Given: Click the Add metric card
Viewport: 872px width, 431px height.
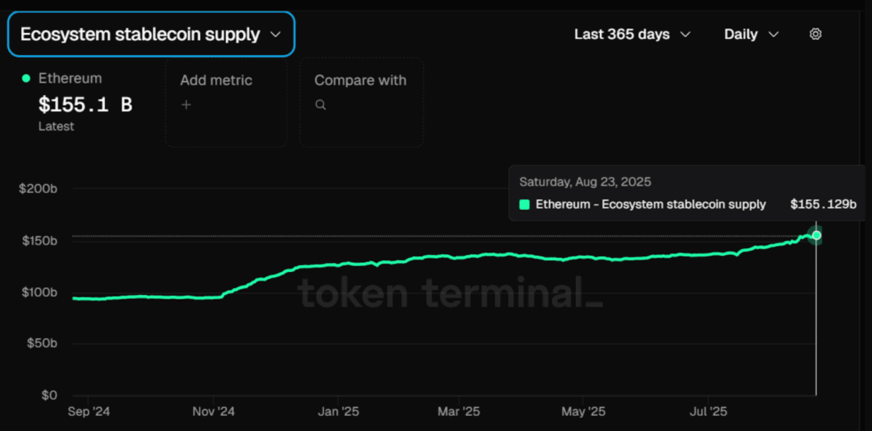Looking at the screenshot, I should (x=226, y=103).
